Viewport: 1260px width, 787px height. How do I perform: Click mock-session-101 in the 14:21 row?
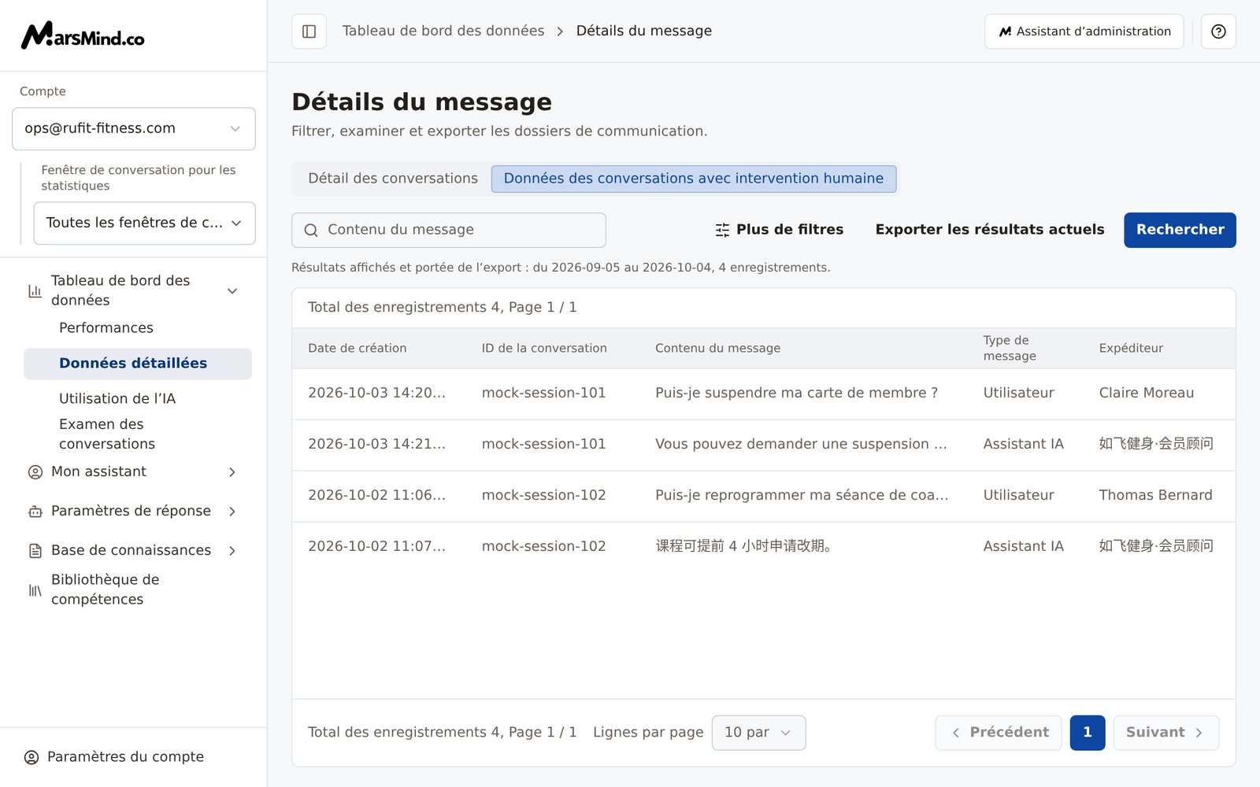pos(544,444)
